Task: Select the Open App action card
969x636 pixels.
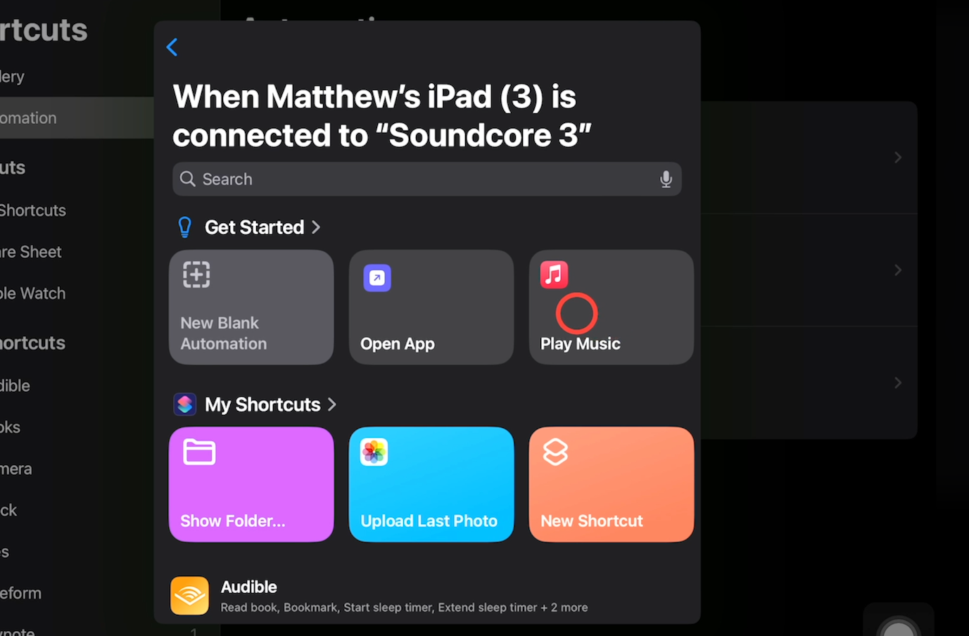Action: click(431, 307)
